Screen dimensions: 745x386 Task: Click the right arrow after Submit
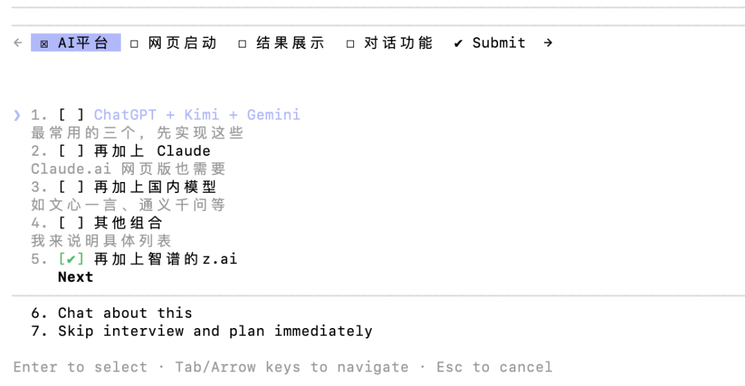(x=548, y=43)
